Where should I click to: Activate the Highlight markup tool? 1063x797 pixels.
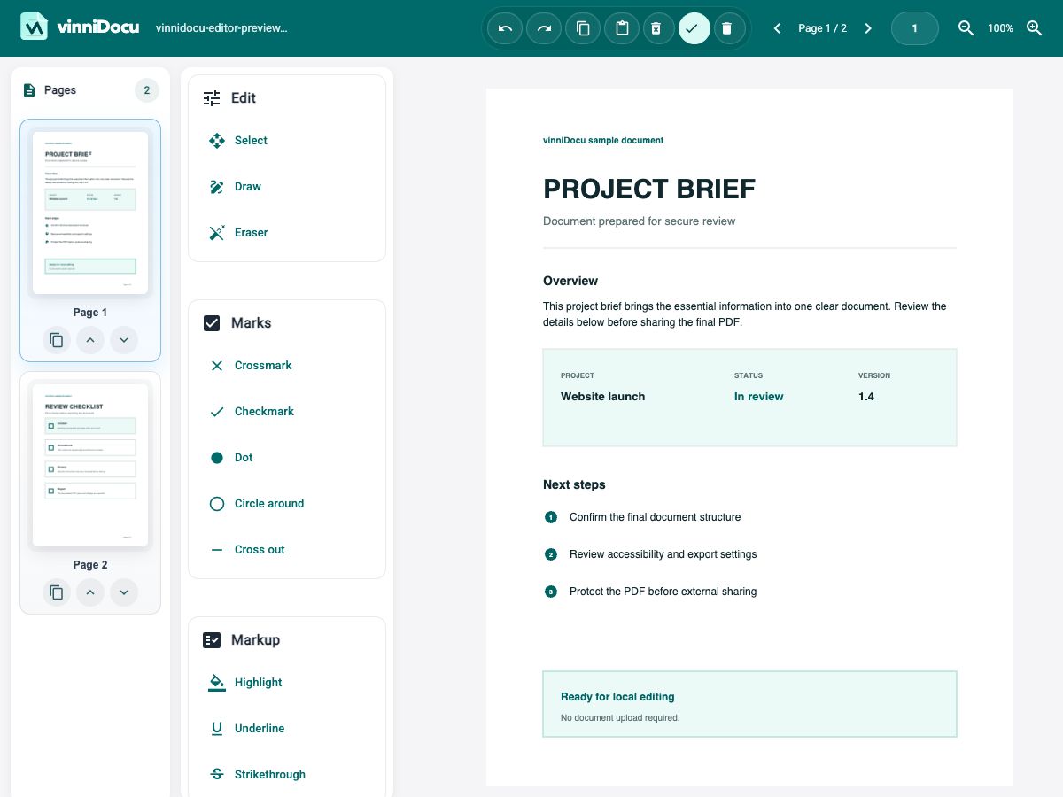tap(287, 683)
